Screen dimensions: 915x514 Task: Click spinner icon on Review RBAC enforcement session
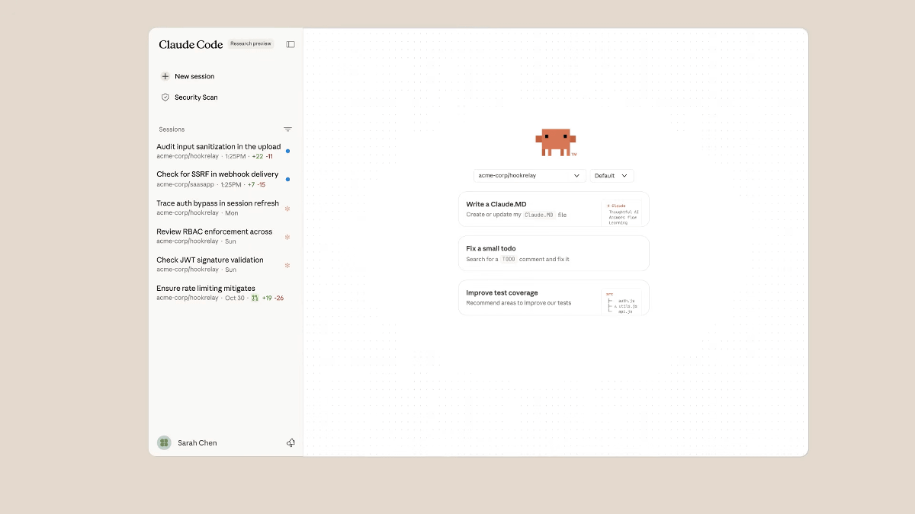[x=287, y=237]
